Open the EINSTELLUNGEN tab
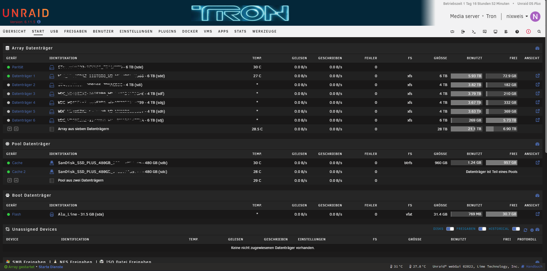 (x=136, y=31)
